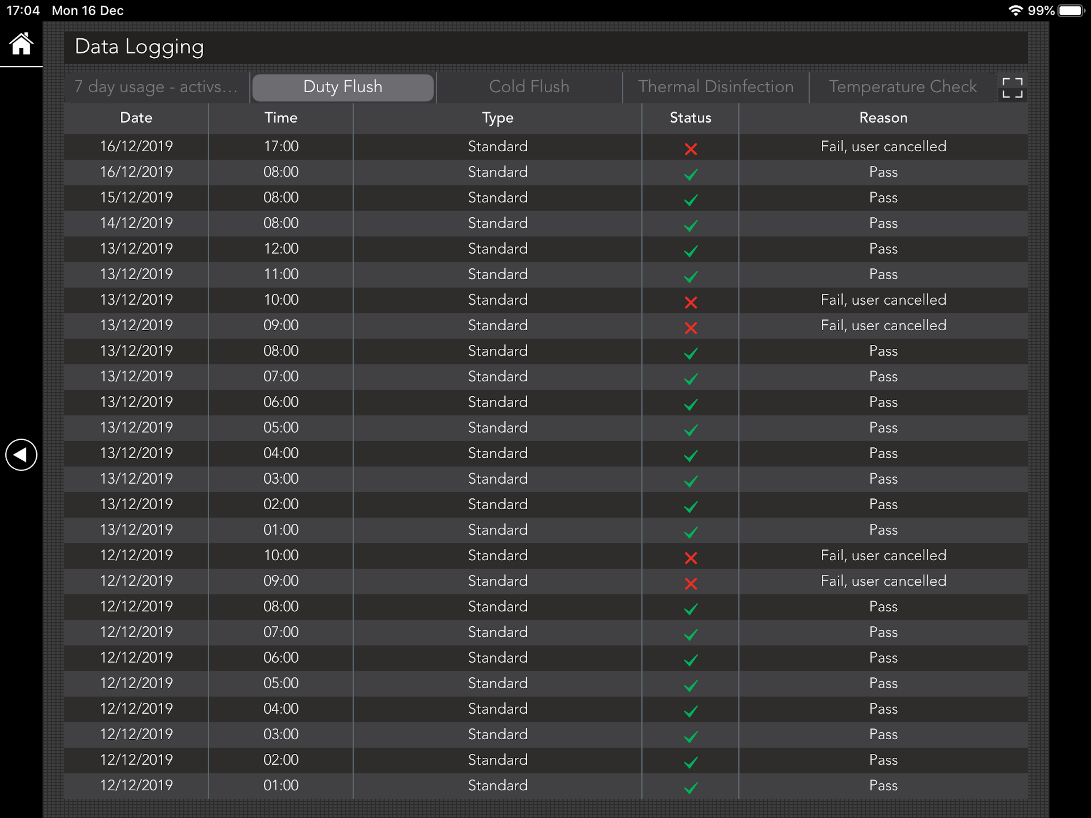Tap the Mon 16 Dec date
Viewport: 1091px width, 818px height.
click(88, 10)
